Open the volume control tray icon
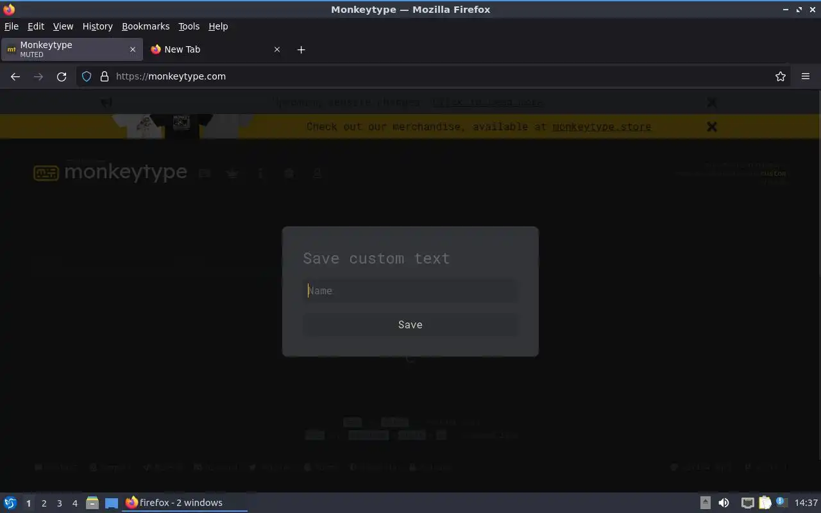The width and height of the screenshot is (821, 513). [x=724, y=503]
